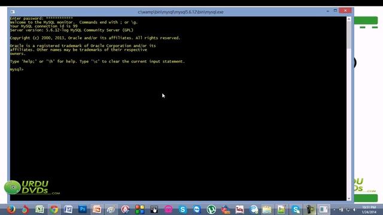Open the mysql.exe window system menu icon
The image size is (383, 215).
click(13, 12)
